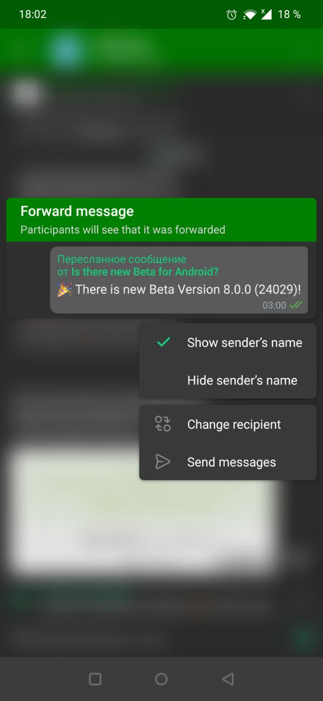Tap the green checkmark beside Show sender's name

(163, 342)
